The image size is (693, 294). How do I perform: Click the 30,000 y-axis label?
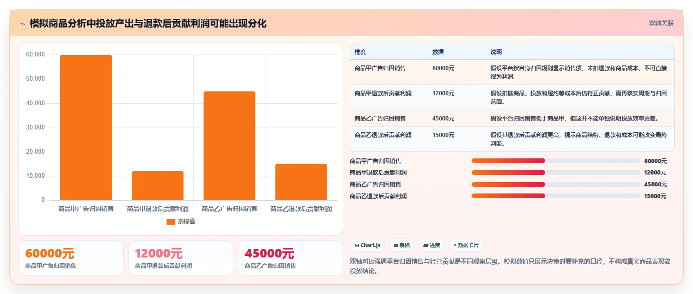click(36, 128)
